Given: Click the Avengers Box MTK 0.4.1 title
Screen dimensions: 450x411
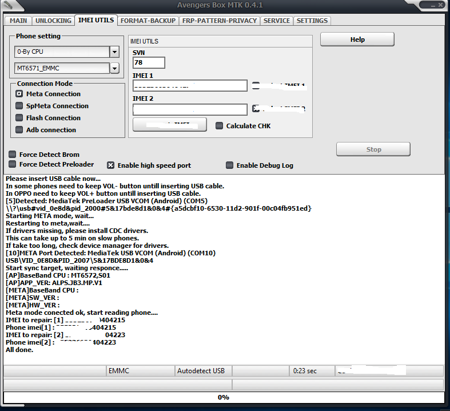Looking at the screenshot, I should coord(220,5).
